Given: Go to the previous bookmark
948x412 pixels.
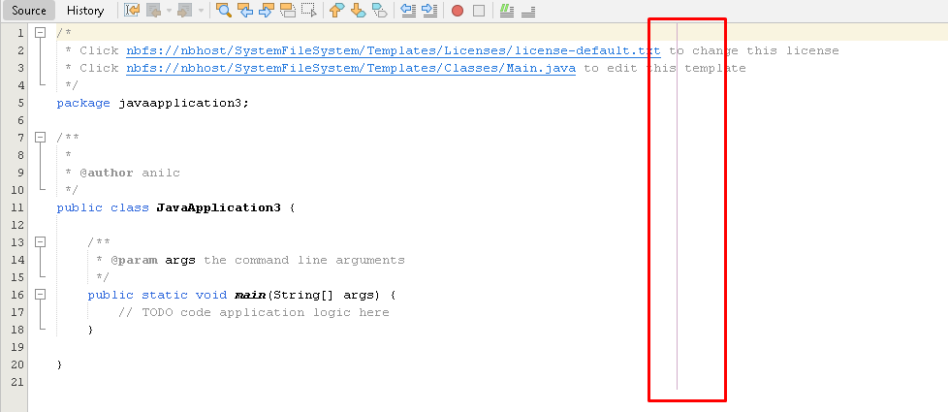Looking at the screenshot, I should tap(336, 11).
